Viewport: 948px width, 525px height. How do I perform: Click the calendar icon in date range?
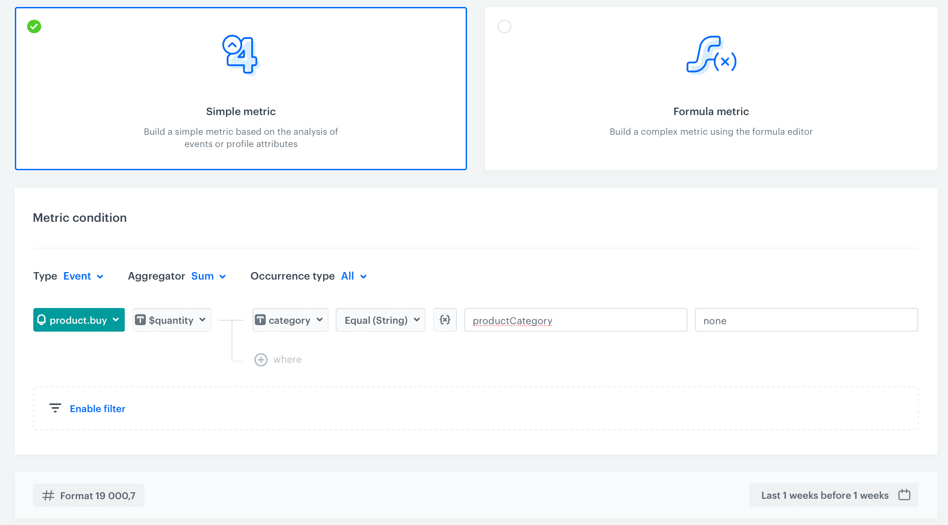[904, 495]
